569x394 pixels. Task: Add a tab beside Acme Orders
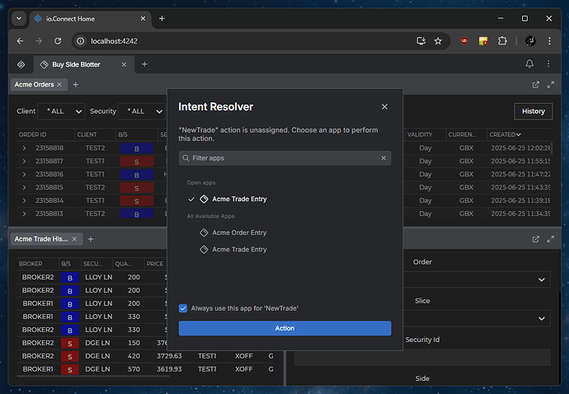pos(75,84)
